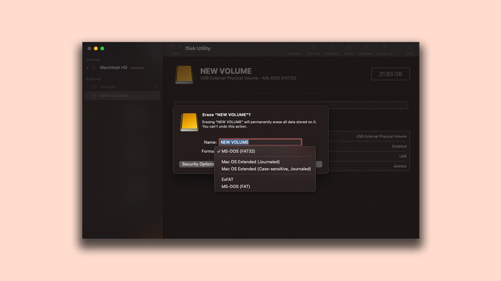The image size is (501, 281).
Task: Run First Aid from the toolbar
Action: pyautogui.click(x=313, y=49)
